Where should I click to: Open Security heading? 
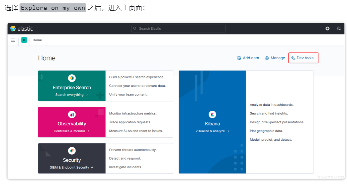[x=72, y=160]
